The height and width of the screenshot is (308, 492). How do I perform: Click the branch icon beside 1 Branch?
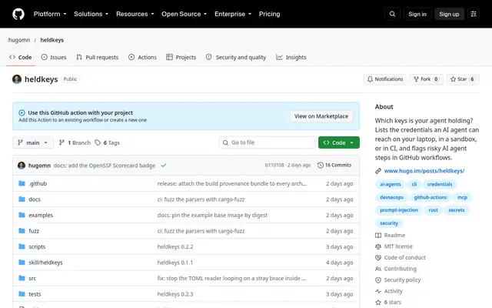pyautogui.click(x=61, y=142)
